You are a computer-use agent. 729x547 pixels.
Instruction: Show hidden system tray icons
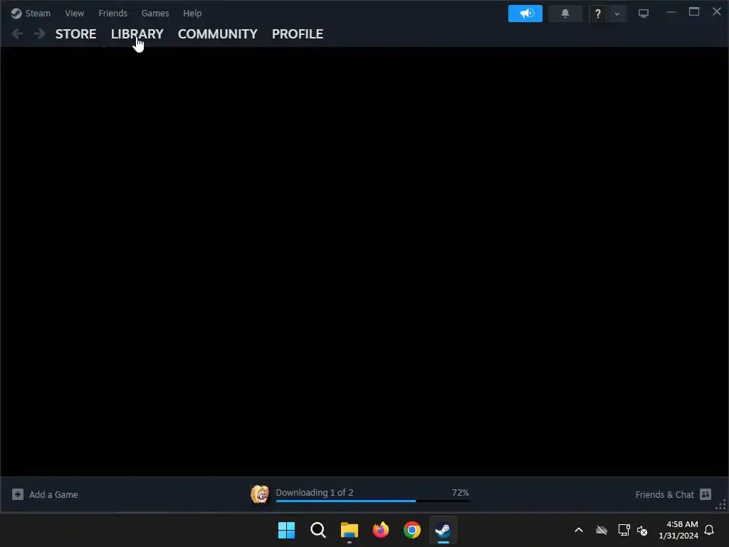579,530
